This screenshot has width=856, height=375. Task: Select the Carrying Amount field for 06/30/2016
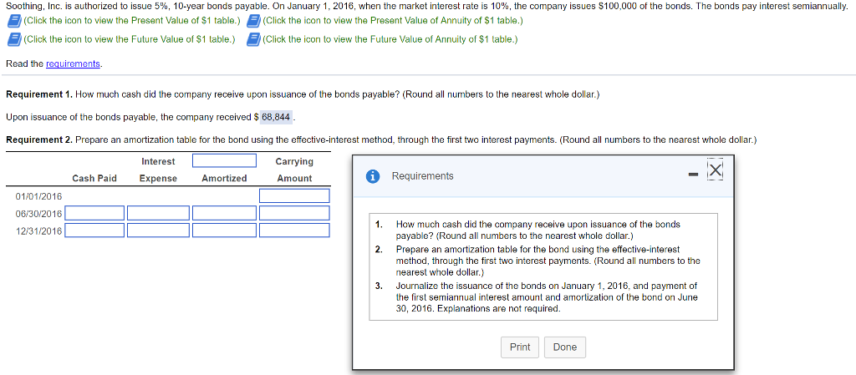pos(295,213)
